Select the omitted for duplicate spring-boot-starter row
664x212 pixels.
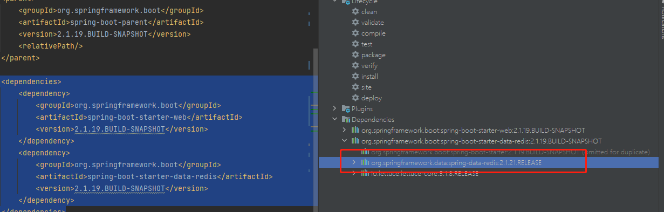coord(510,152)
